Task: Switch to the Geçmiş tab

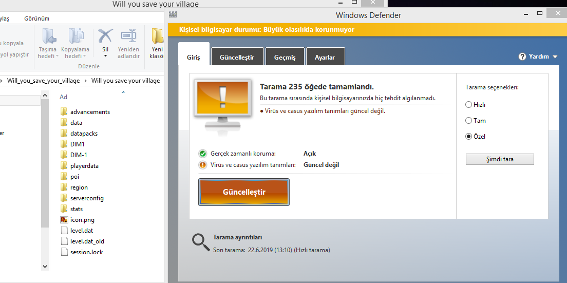Action: [285, 56]
